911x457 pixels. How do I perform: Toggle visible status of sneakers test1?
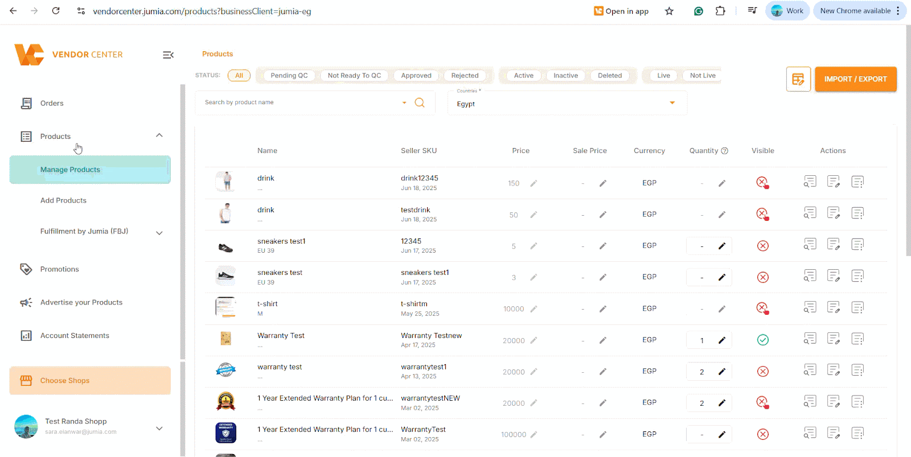[x=762, y=246]
